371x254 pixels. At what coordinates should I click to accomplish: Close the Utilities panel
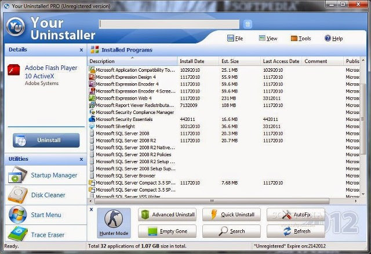pyautogui.click(x=81, y=159)
